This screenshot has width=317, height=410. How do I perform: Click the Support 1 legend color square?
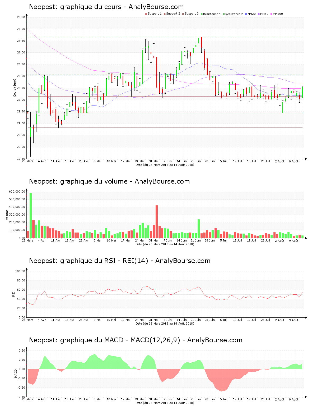pyautogui.click(x=146, y=14)
